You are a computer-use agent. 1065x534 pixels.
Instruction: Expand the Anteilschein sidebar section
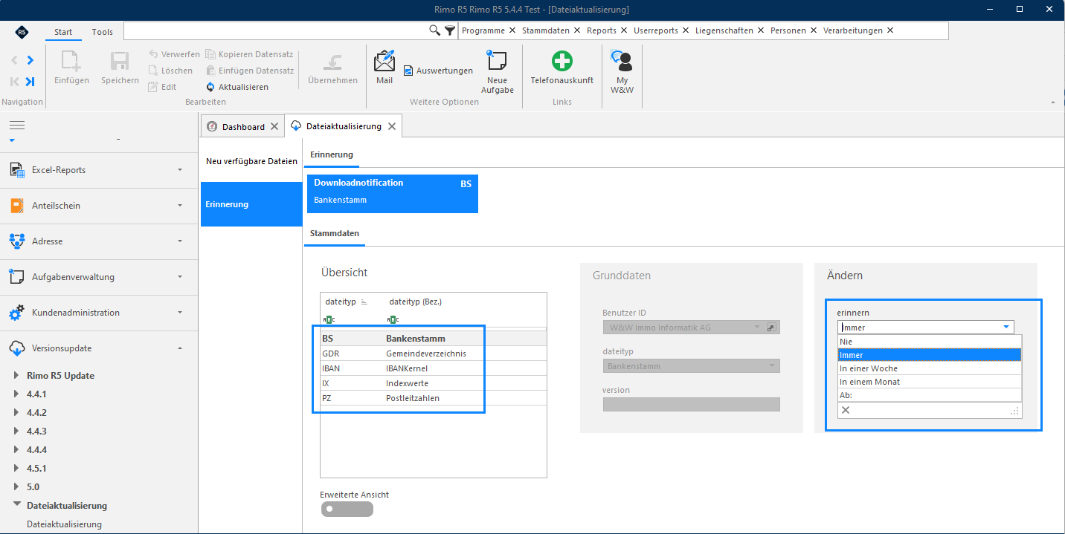99,206
